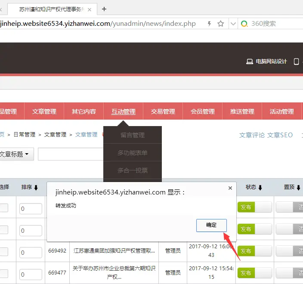Toggle 发布 status for article 669477

[x=255, y=273]
